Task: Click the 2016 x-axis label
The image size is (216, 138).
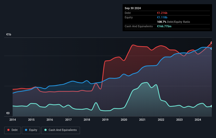Action: 50,120
